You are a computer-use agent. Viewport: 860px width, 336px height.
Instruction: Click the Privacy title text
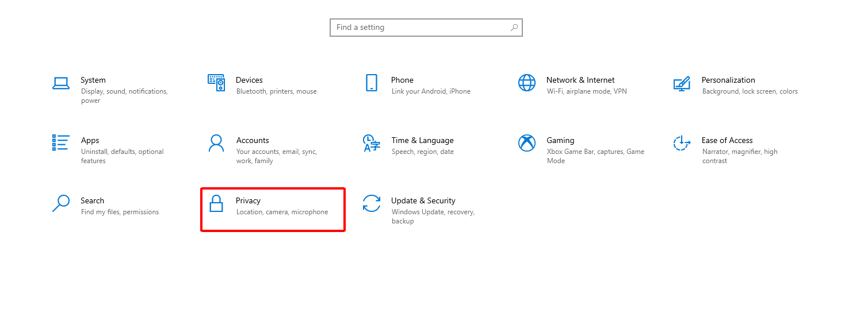[x=248, y=200]
